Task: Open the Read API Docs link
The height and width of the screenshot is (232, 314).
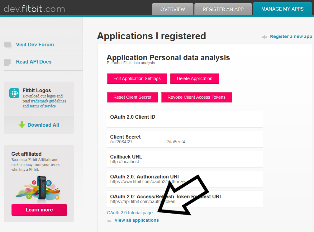Action: coord(34,62)
